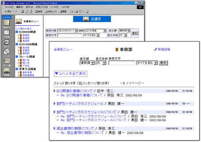Screen dimensions: 201x142
Task: Open the ISO関連の書籍について thread link
Action: [74, 91]
